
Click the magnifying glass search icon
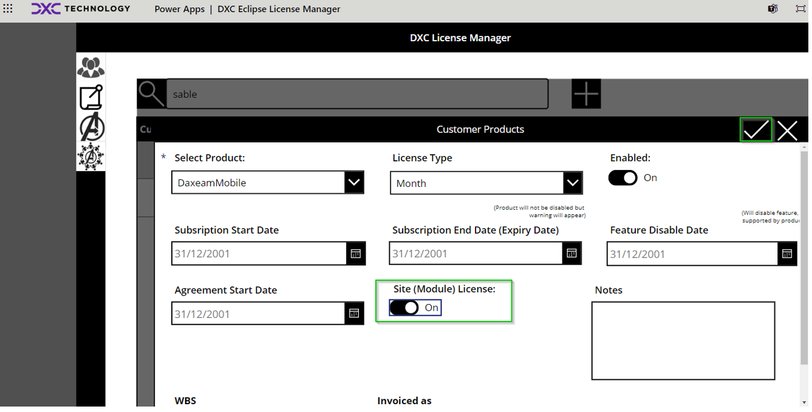pos(151,94)
